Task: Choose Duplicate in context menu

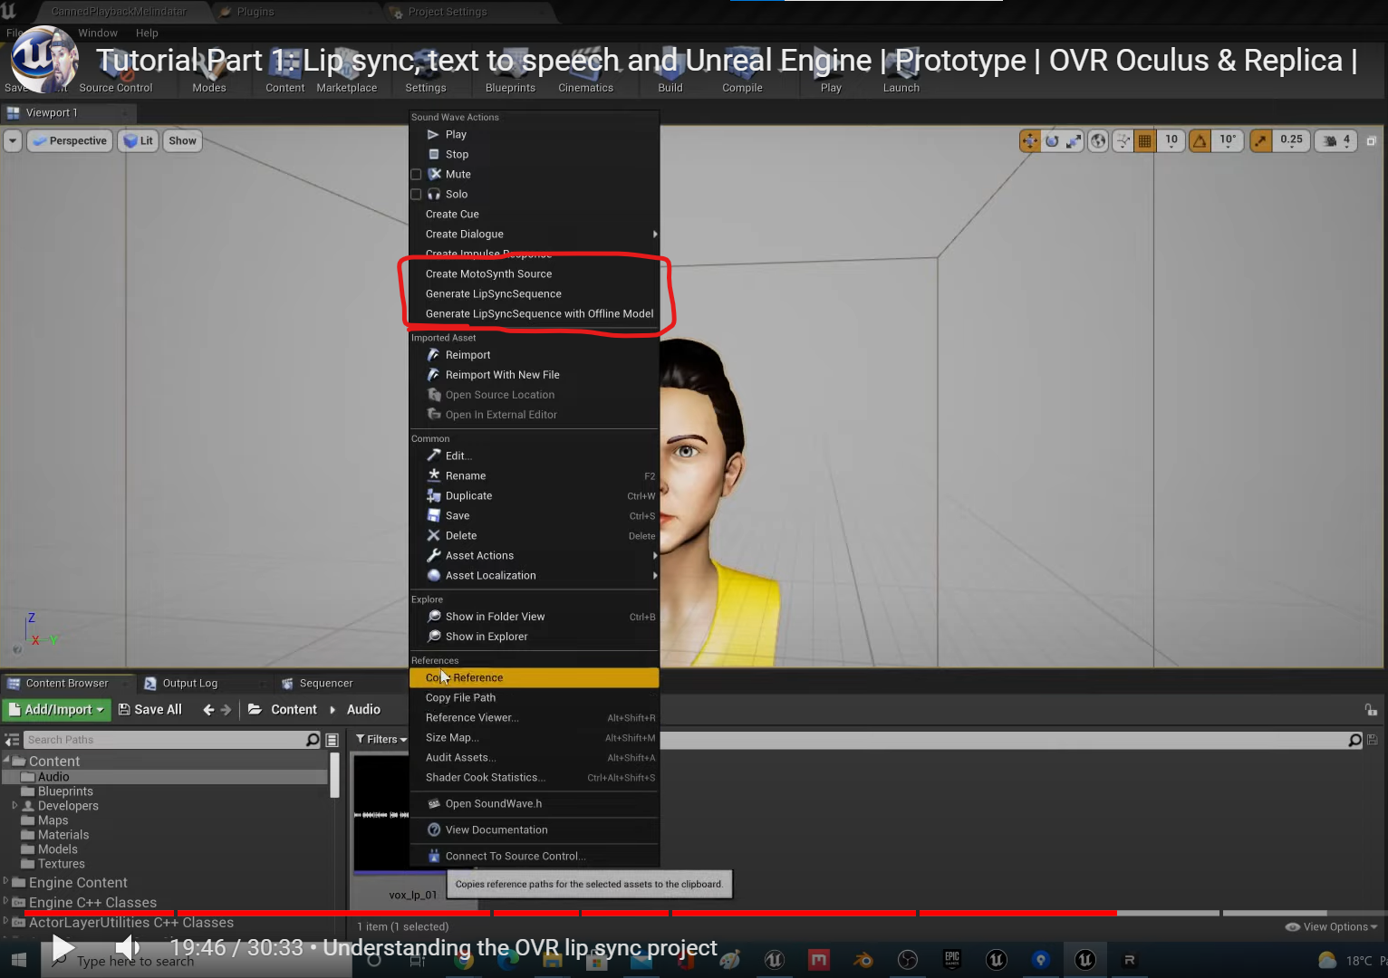Action: (535, 495)
